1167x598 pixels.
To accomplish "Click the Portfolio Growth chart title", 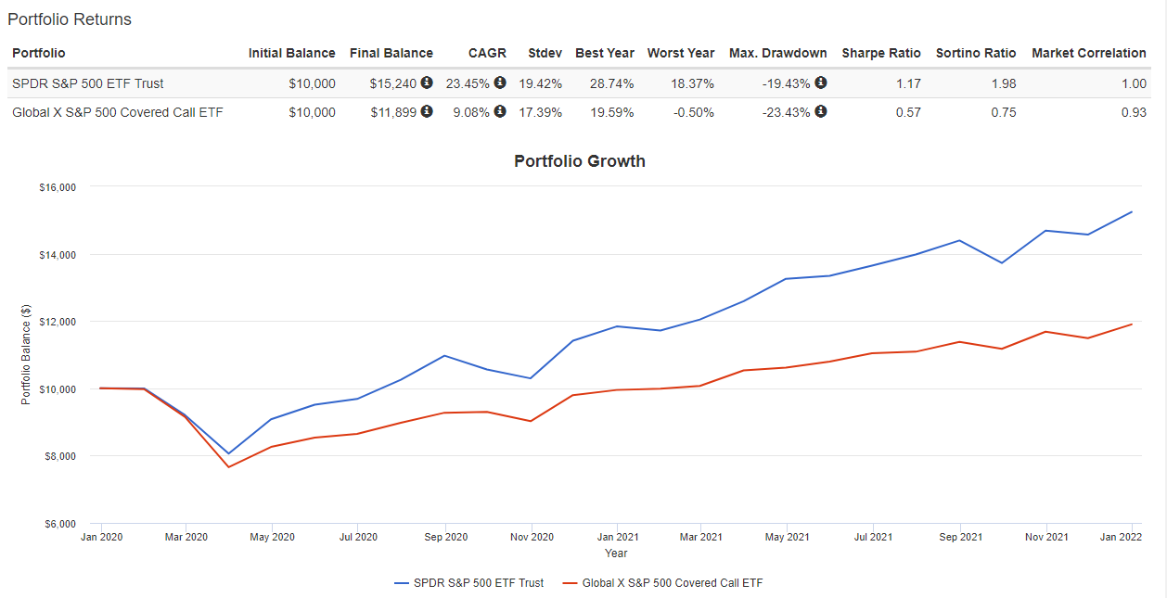I will pyautogui.click(x=580, y=161).
